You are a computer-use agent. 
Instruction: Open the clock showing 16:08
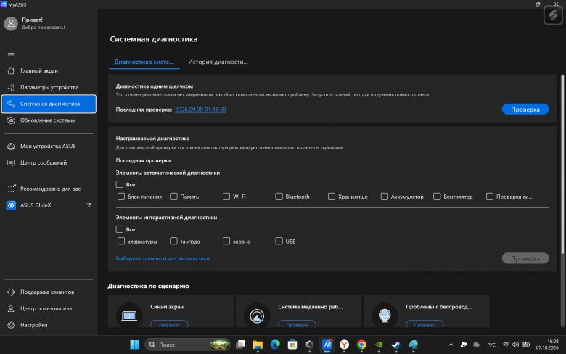[x=547, y=345]
